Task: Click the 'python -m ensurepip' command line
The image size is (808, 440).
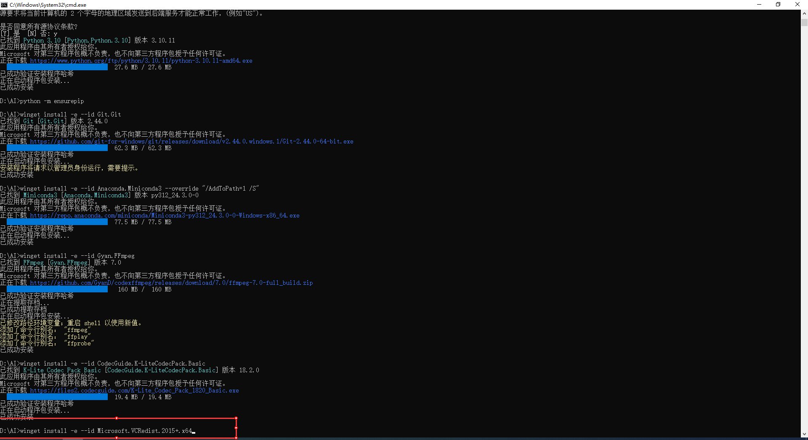Action: coord(42,101)
